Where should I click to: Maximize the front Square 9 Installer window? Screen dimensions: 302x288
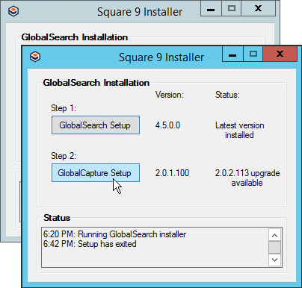253,54
